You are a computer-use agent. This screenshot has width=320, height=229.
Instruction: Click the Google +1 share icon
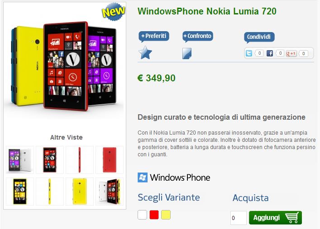tap(291, 53)
